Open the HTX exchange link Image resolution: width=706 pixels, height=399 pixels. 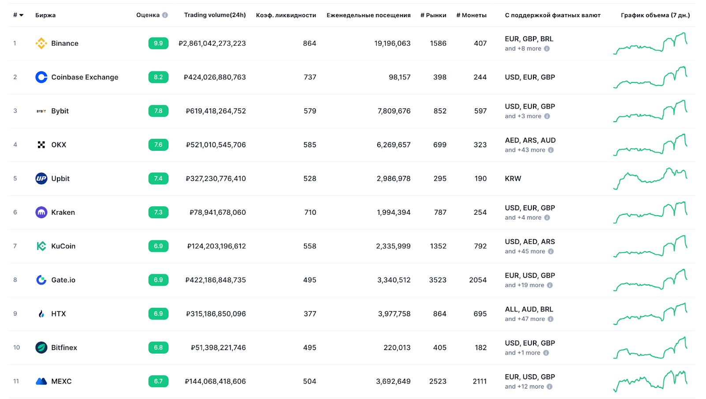(x=58, y=314)
